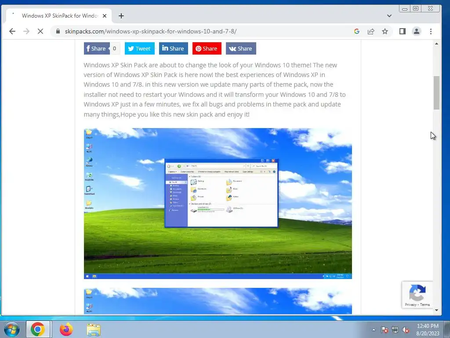Click the Chrome taskbar icon

(x=38, y=329)
